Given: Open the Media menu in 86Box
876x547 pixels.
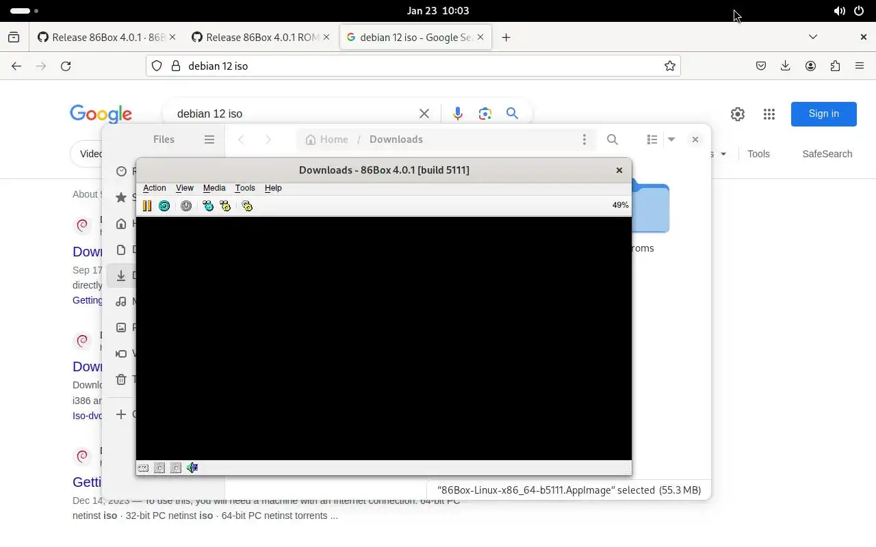Looking at the screenshot, I should 214,188.
